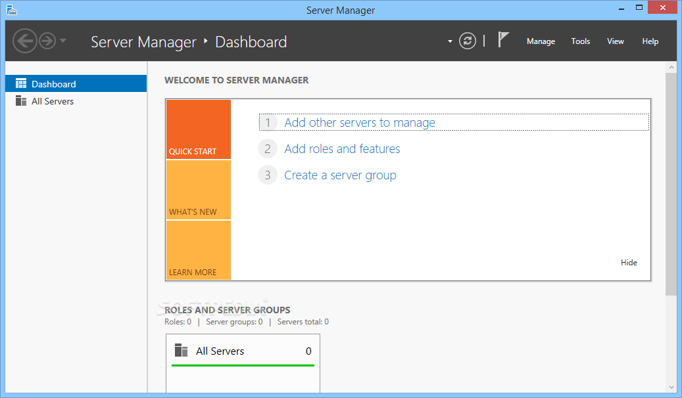682x398 pixels.
Task: Click the Back navigation arrow
Action: click(25, 41)
